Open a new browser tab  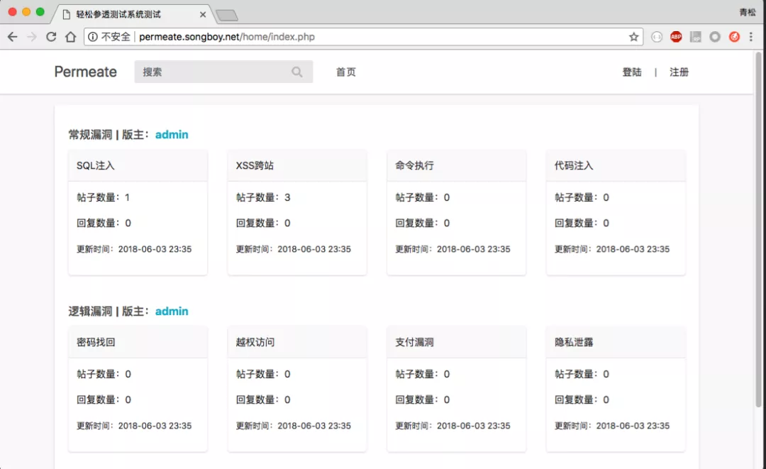click(x=227, y=15)
